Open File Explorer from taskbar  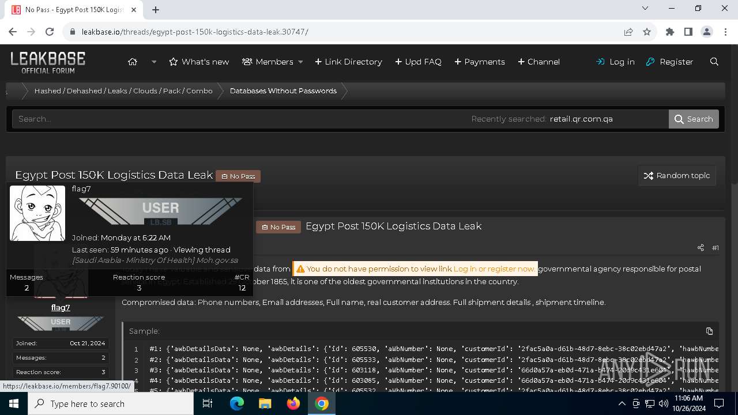[265, 403]
